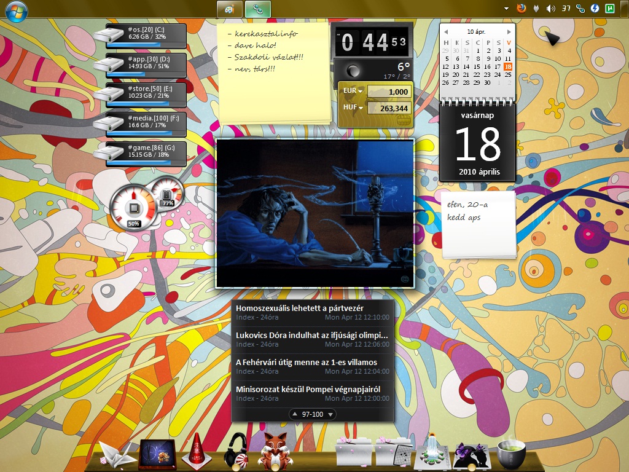Click the 1,000 EUR amount field
Screen dimensions: 629x472
click(x=388, y=92)
